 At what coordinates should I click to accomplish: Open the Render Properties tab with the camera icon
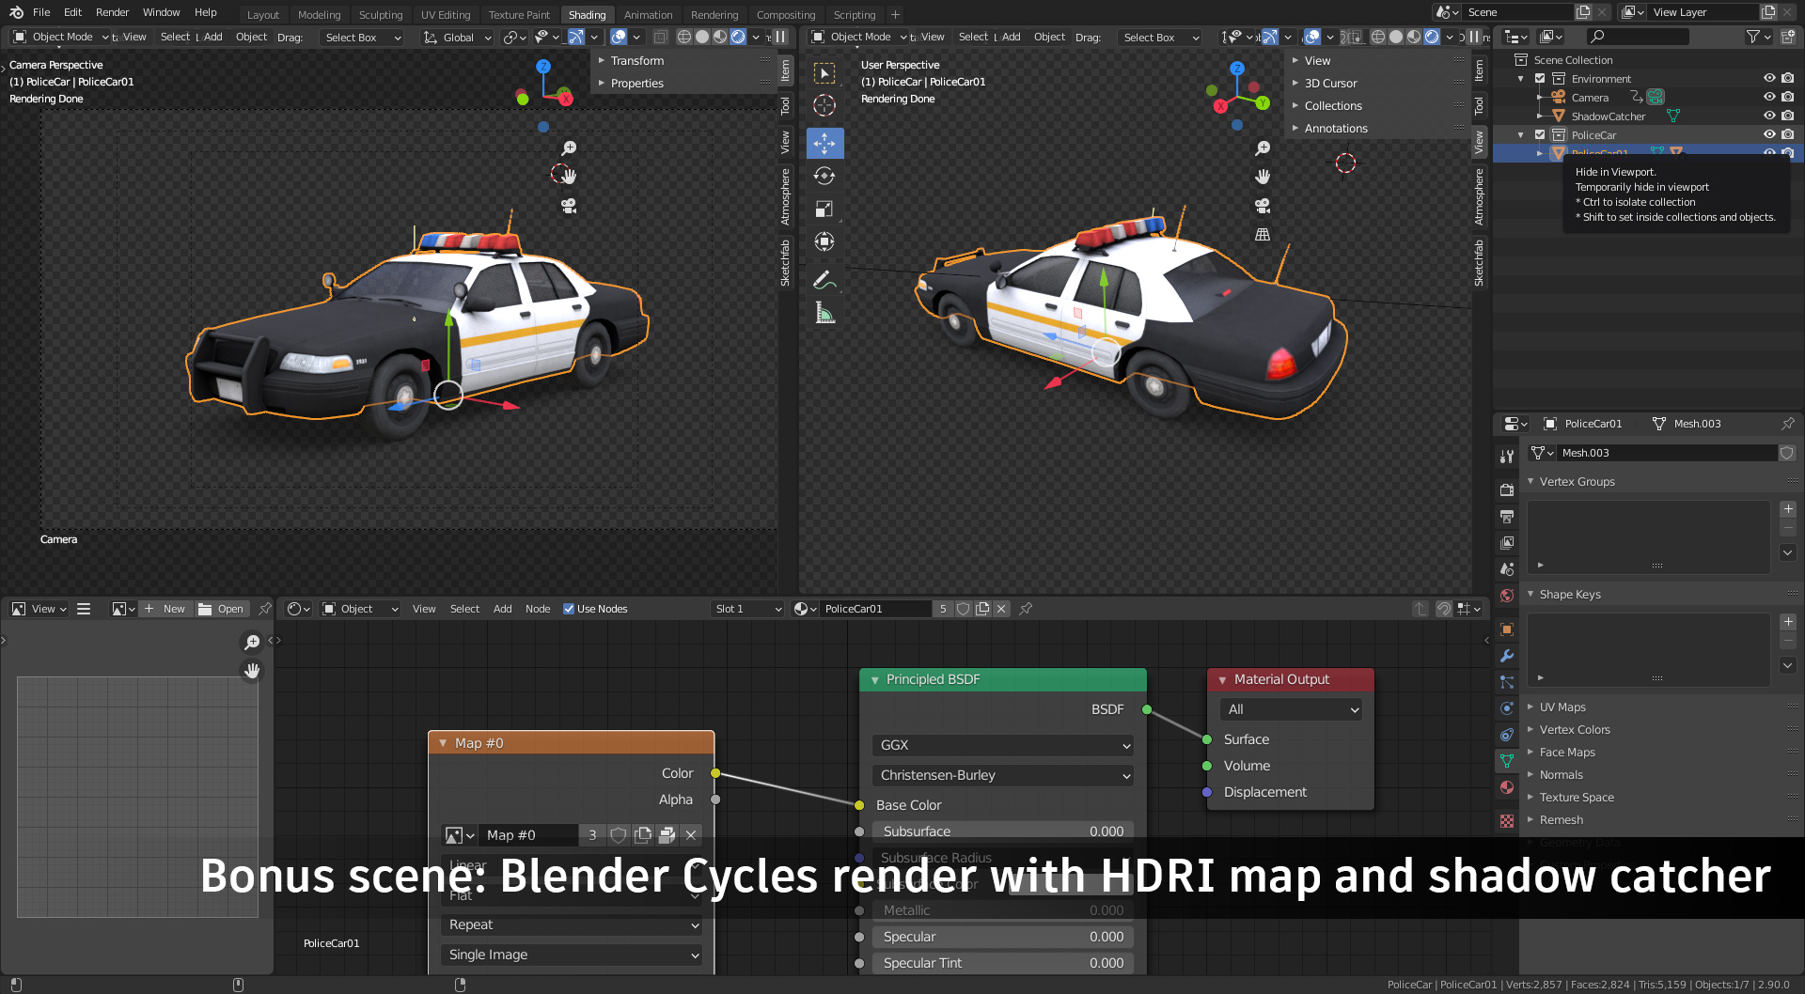(x=1507, y=489)
